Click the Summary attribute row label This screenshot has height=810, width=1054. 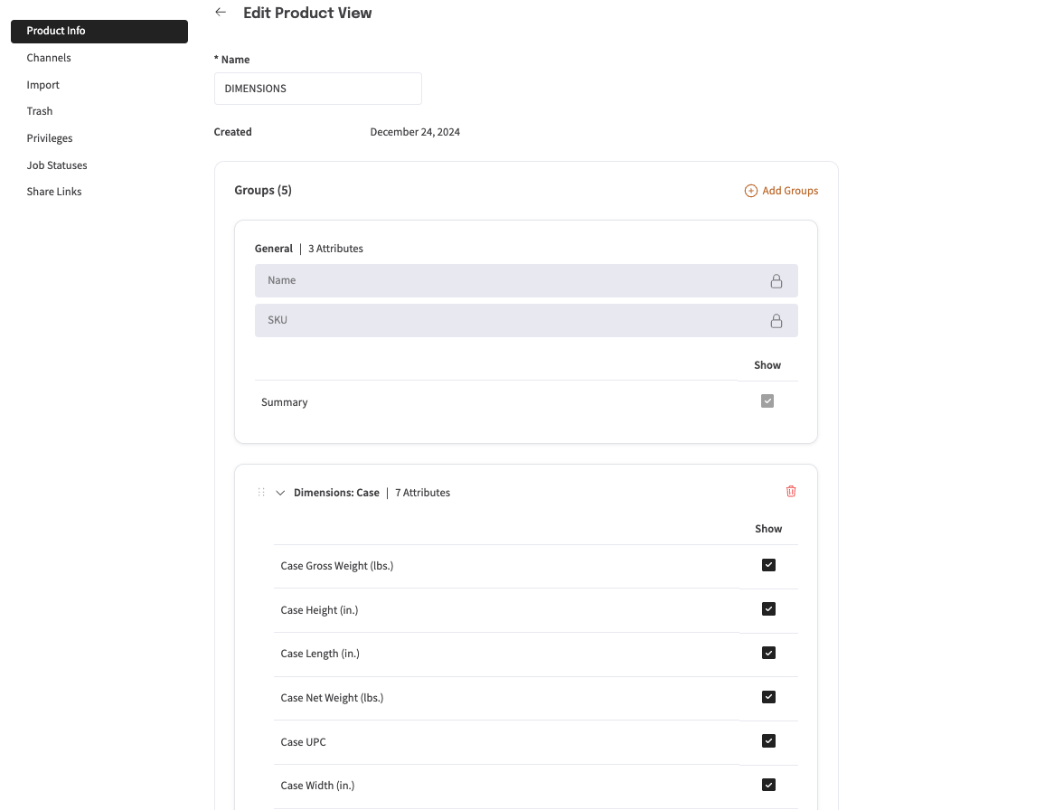(285, 402)
